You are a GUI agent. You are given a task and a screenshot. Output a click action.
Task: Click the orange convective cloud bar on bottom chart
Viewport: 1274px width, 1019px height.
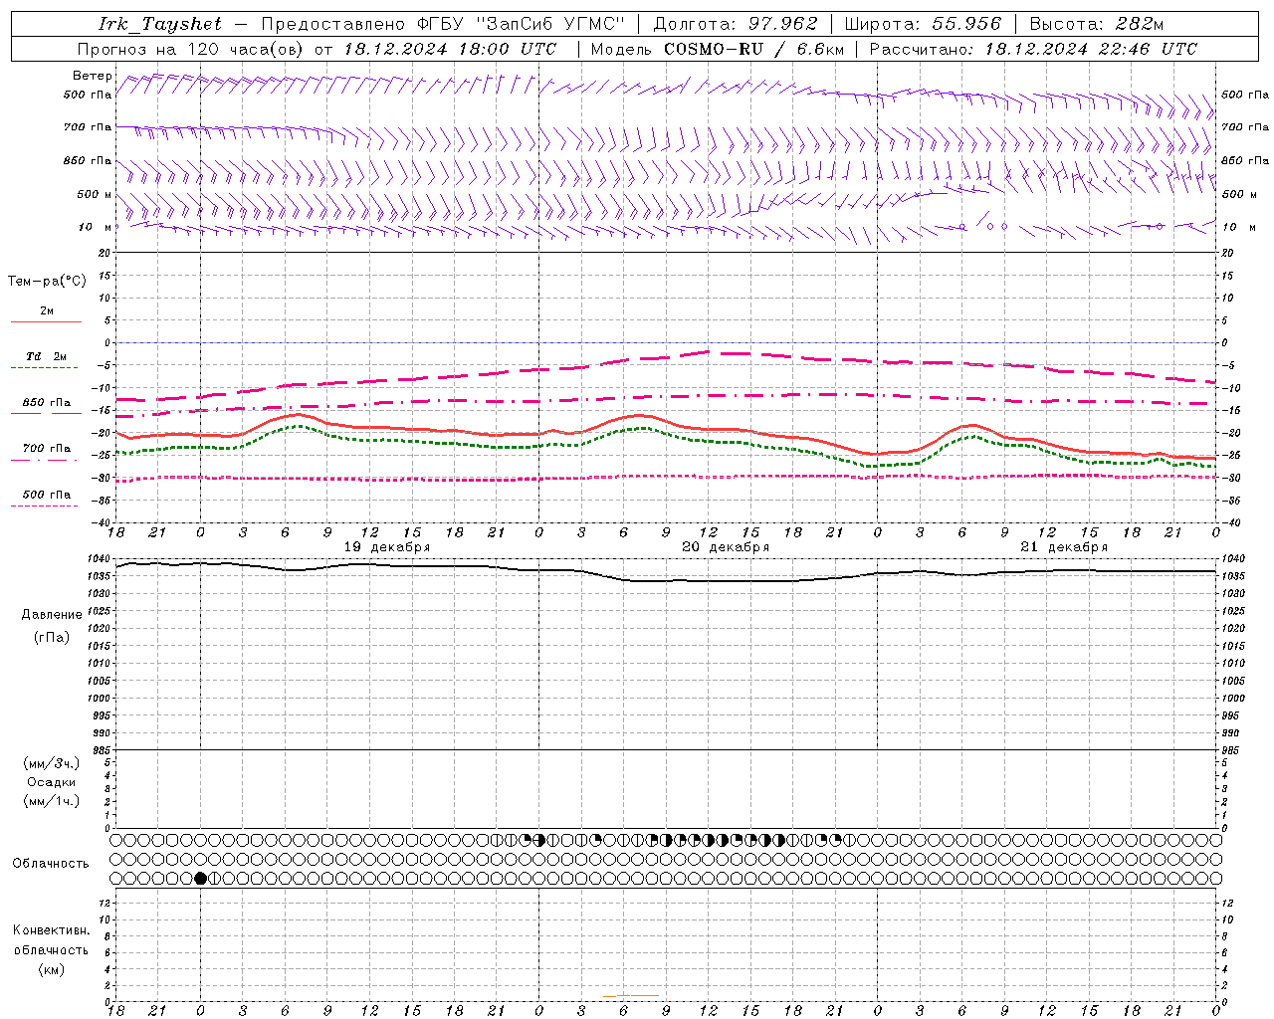click(632, 995)
